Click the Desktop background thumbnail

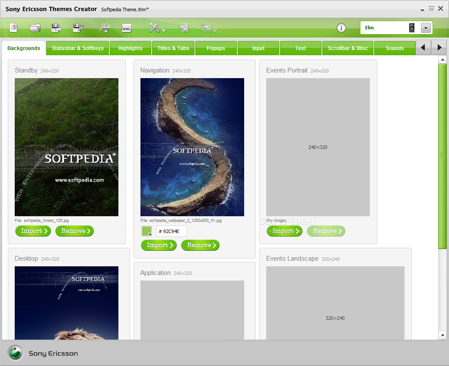[67, 303]
